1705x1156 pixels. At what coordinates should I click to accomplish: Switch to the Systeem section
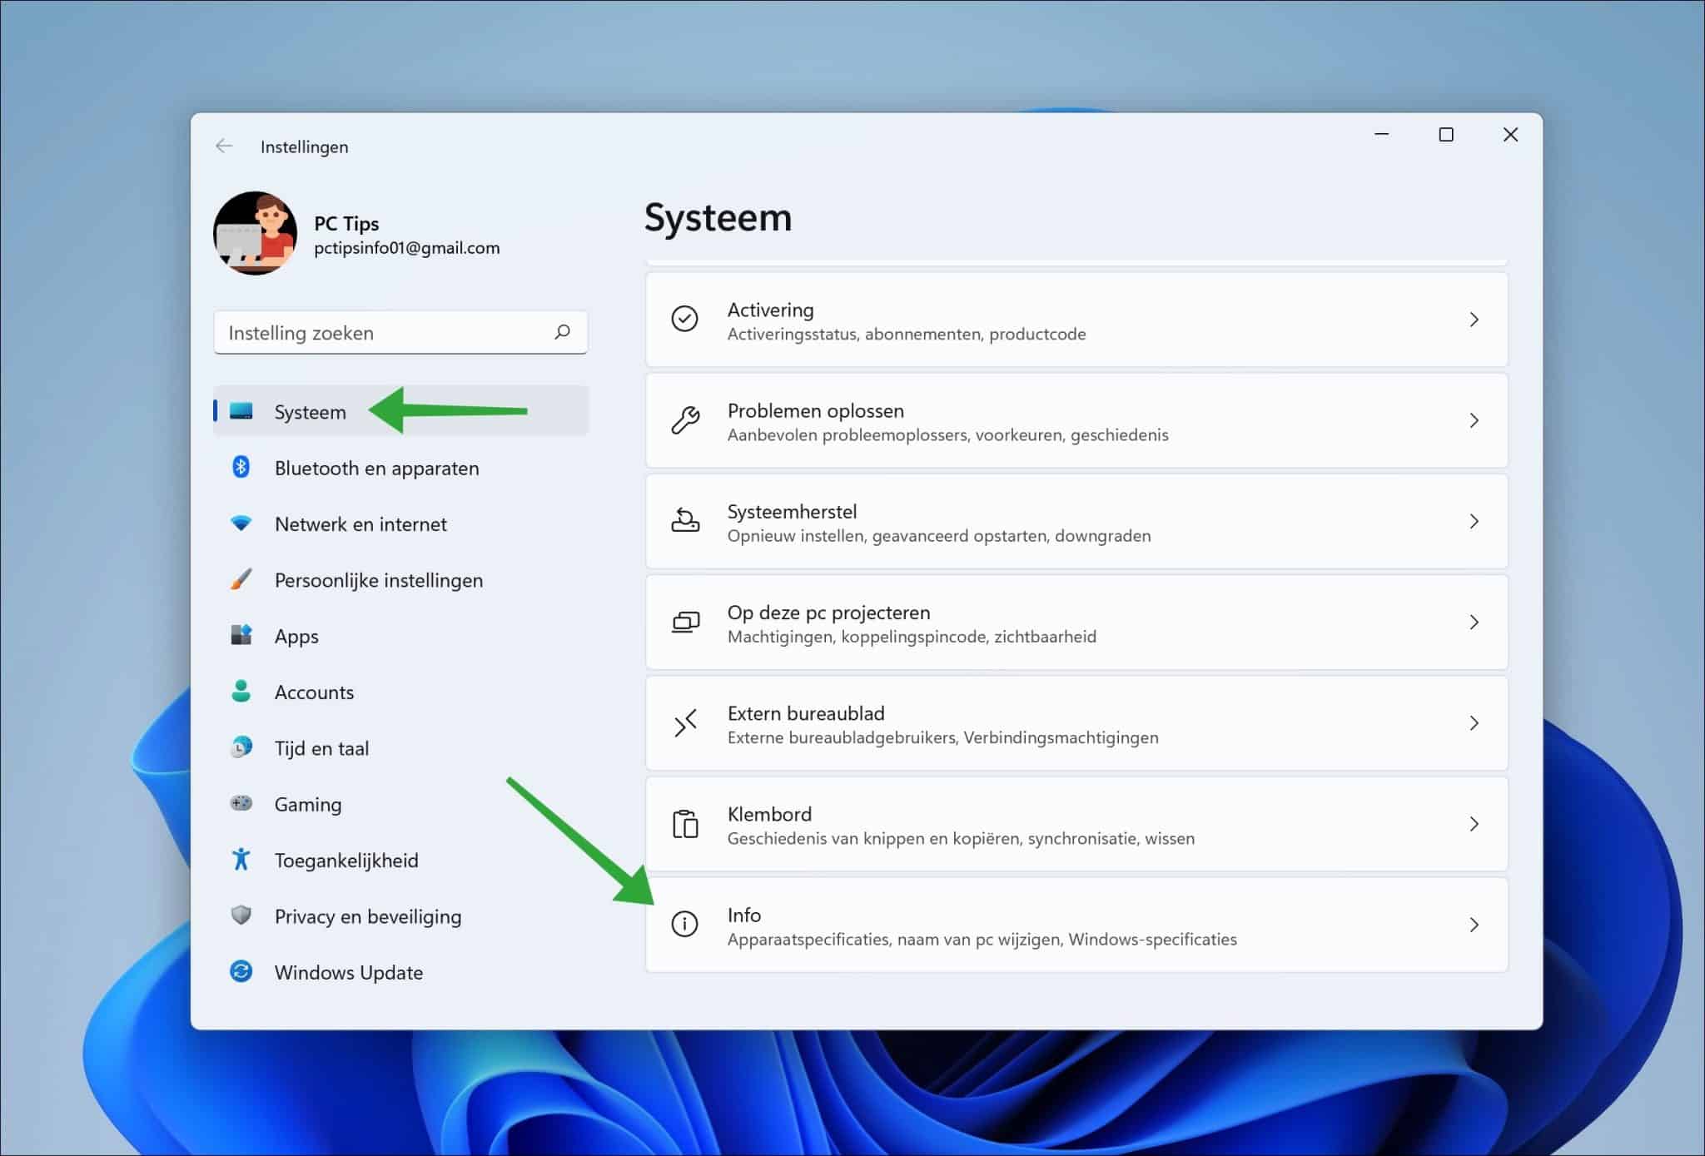click(x=310, y=411)
